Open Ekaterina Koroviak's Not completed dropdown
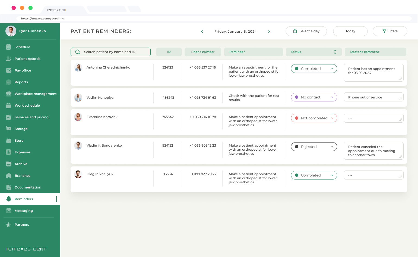The width and height of the screenshot is (418, 257). coord(314,118)
